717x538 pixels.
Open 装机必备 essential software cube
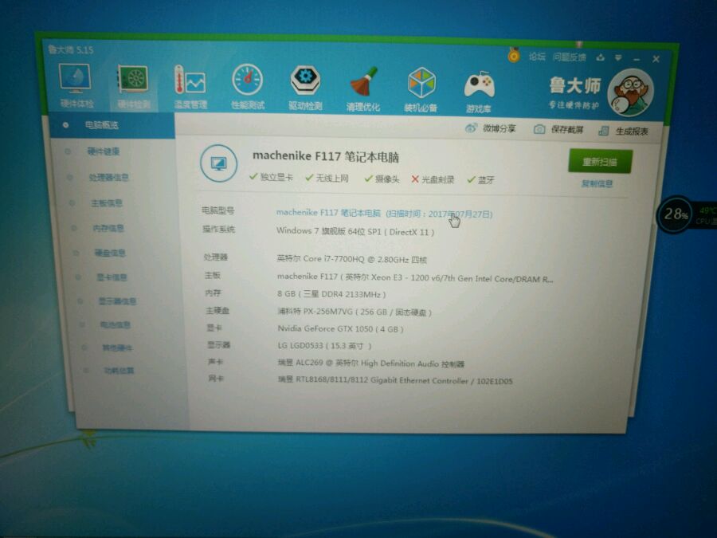[421, 89]
